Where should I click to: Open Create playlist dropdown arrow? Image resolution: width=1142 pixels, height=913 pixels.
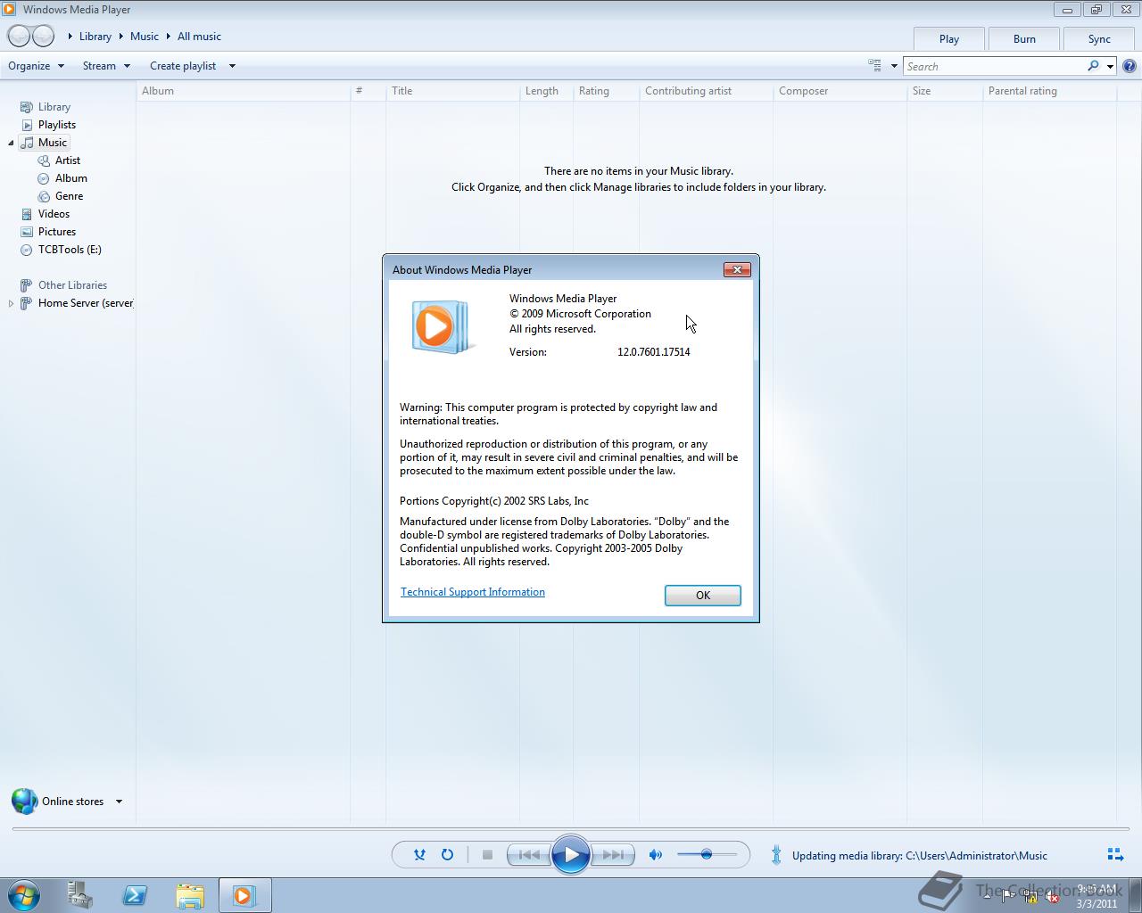pyautogui.click(x=232, y=66)
